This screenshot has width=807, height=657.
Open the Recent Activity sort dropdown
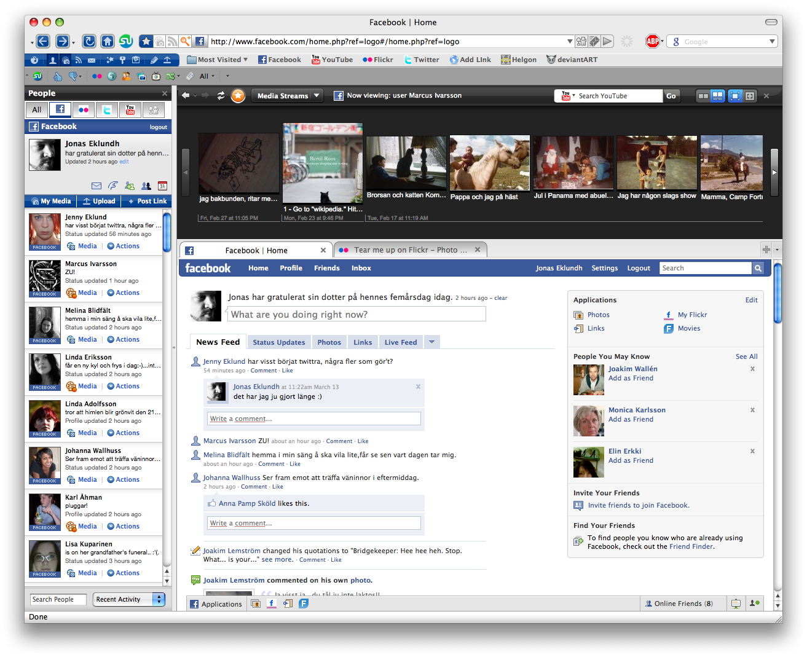point(129,599)
